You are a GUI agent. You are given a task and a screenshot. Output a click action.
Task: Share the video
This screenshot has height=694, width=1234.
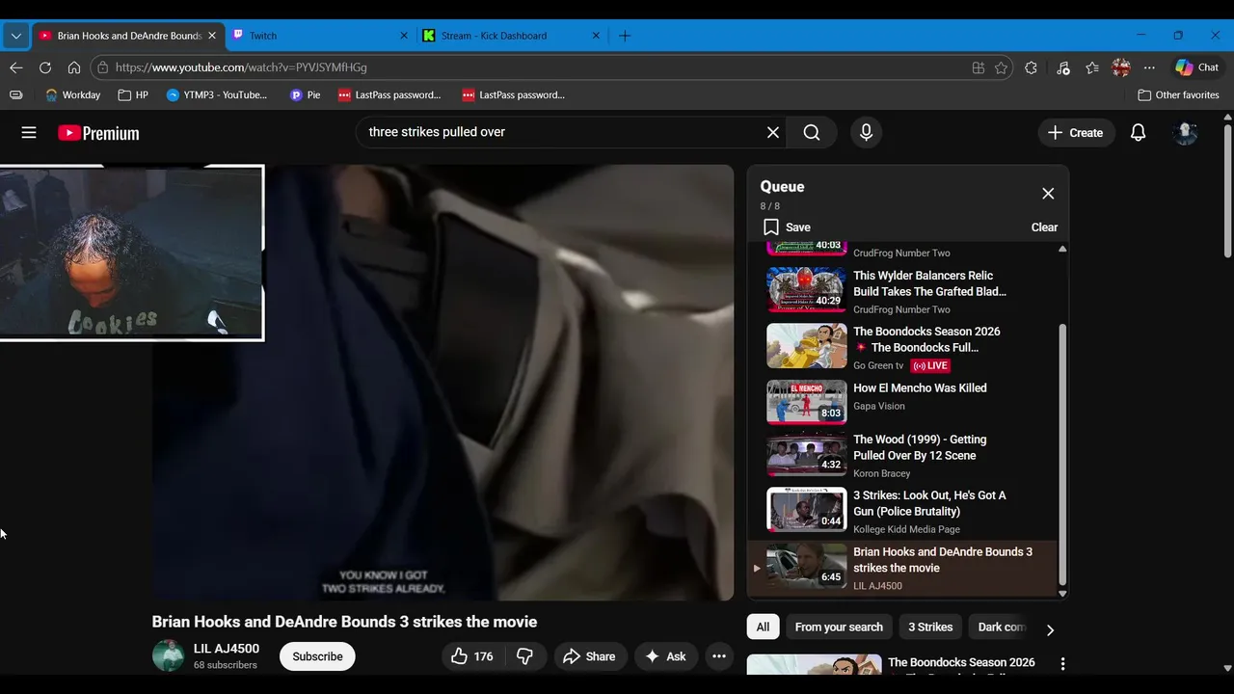(589, 656)
